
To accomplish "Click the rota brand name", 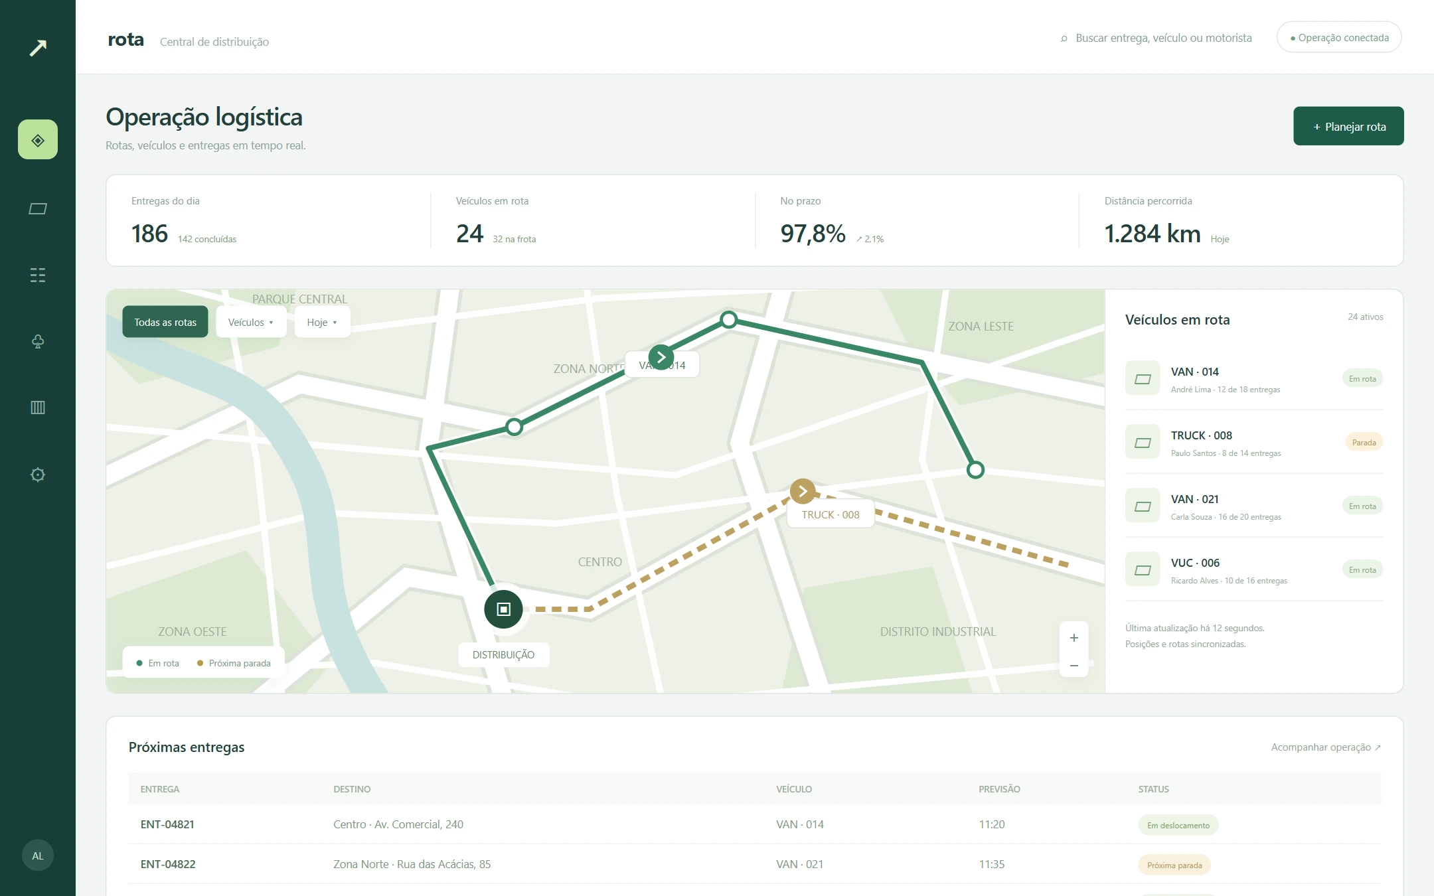I will tap(125, 40).
